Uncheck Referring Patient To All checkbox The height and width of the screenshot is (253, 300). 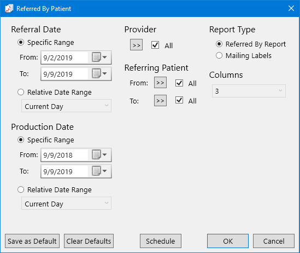click(x=179, y=100)
